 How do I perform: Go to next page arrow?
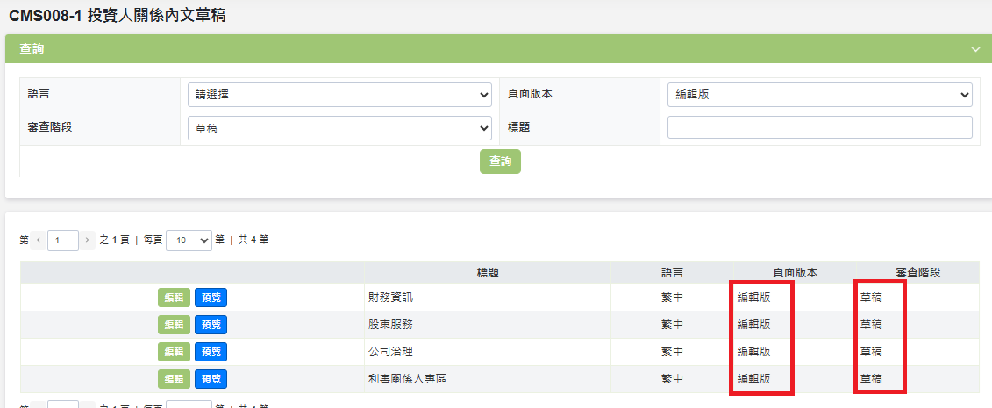tap(88, 240)
